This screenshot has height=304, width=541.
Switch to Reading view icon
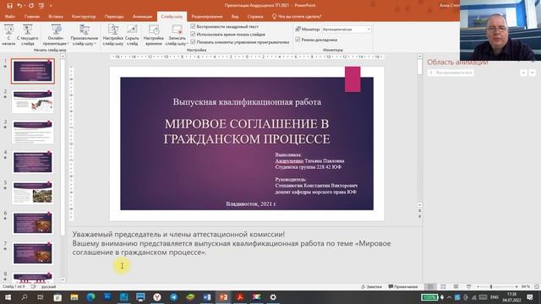pos(456,286)
